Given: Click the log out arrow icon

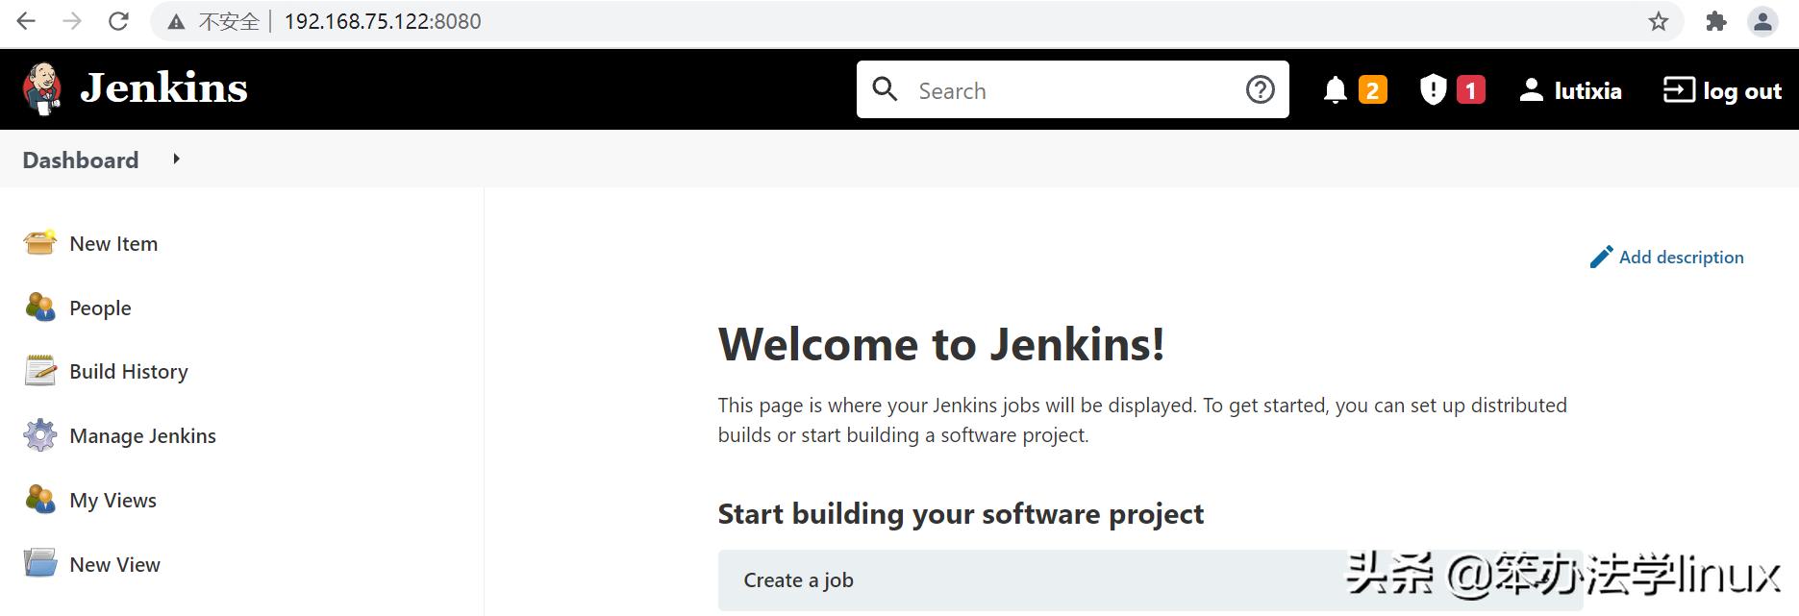Looking at the screenshot, I should pyautogui.click(x=1679, y=89).
